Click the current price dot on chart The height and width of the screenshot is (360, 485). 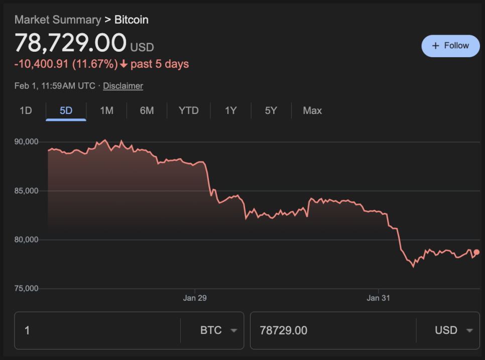pos(476,252)
